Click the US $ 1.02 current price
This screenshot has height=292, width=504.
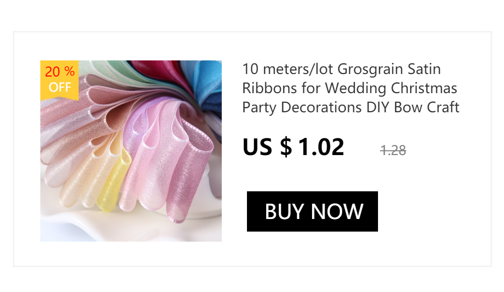[293, 147]
